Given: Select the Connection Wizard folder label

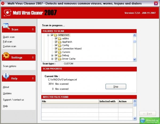Looking at the screenshot, I should tap(72, 48).
